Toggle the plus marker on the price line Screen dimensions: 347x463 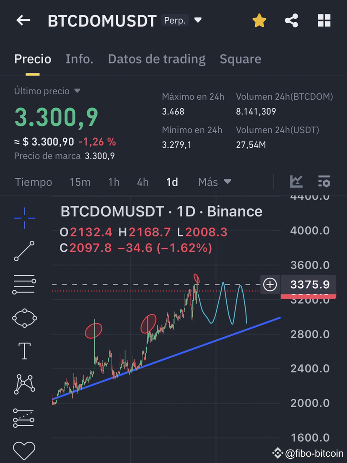click(x=270, y=285)
